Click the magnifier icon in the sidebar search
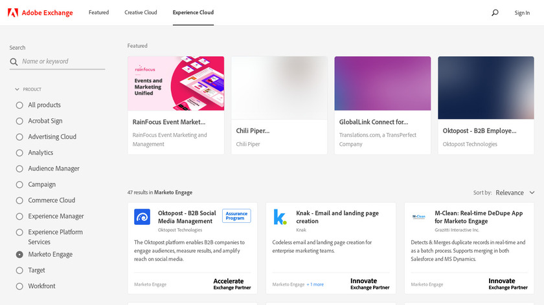The width and height of the screenshot is (544, 305). click(14, 61)
